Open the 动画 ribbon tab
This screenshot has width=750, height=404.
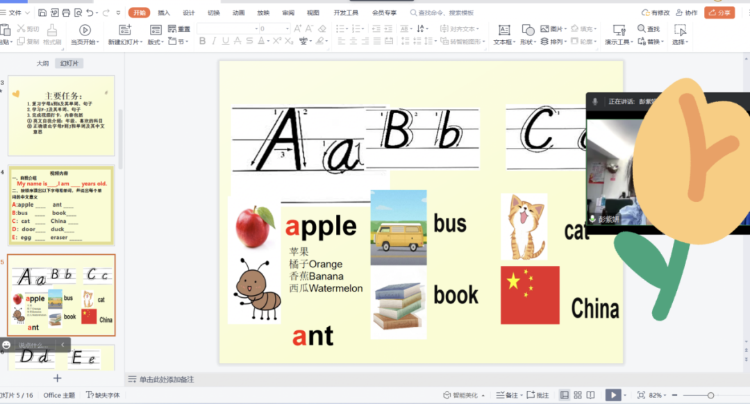(x=238, y=12)
